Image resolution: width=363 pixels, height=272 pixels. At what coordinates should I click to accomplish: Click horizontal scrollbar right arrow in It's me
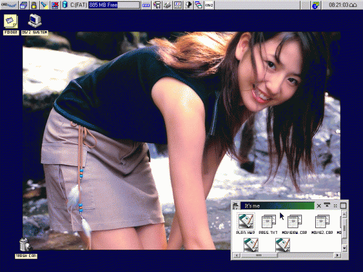tap(338, 255)
